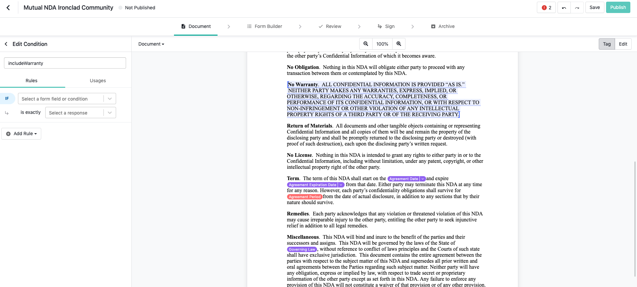The height and width of the screenshot is (287, 637).
Task: Click the Sign signature icon
Action: click(x=380, y=26)
